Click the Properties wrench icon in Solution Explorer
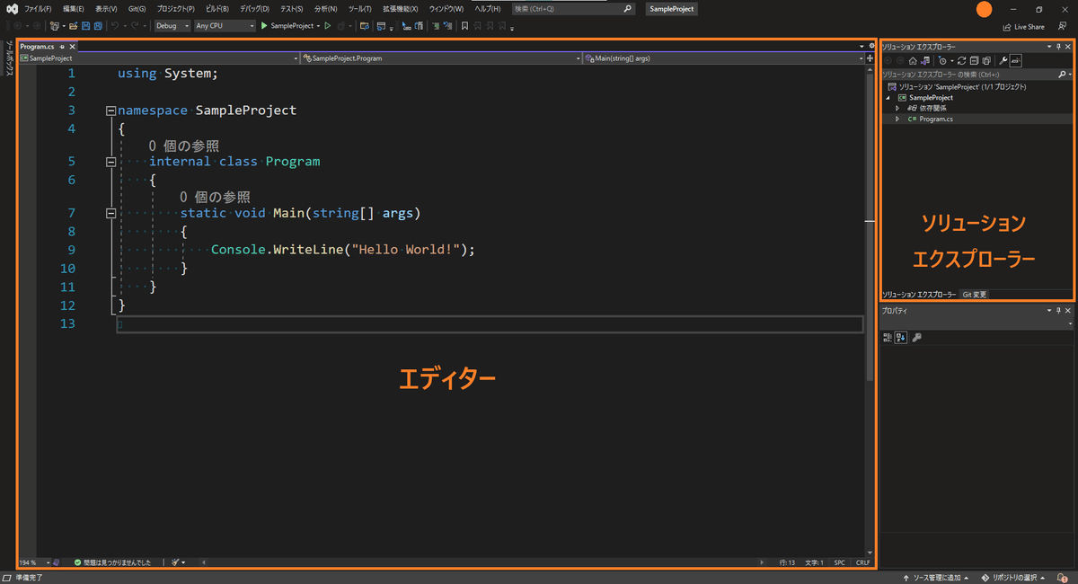 [1003, 60]
